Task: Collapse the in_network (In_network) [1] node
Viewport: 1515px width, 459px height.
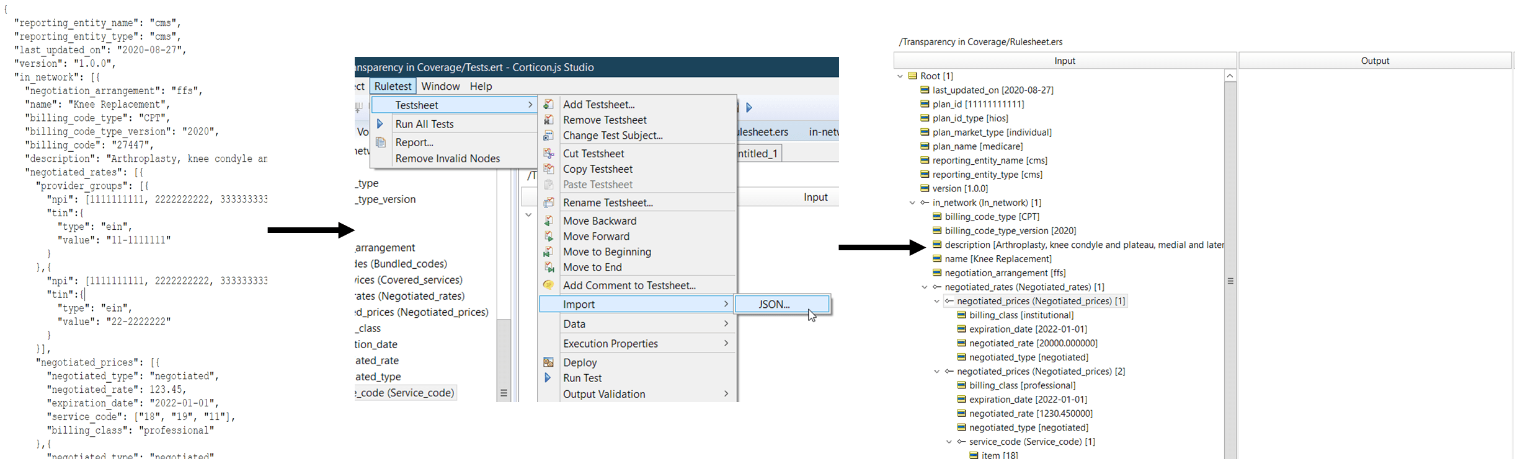Action: click(x=912, y=203)
